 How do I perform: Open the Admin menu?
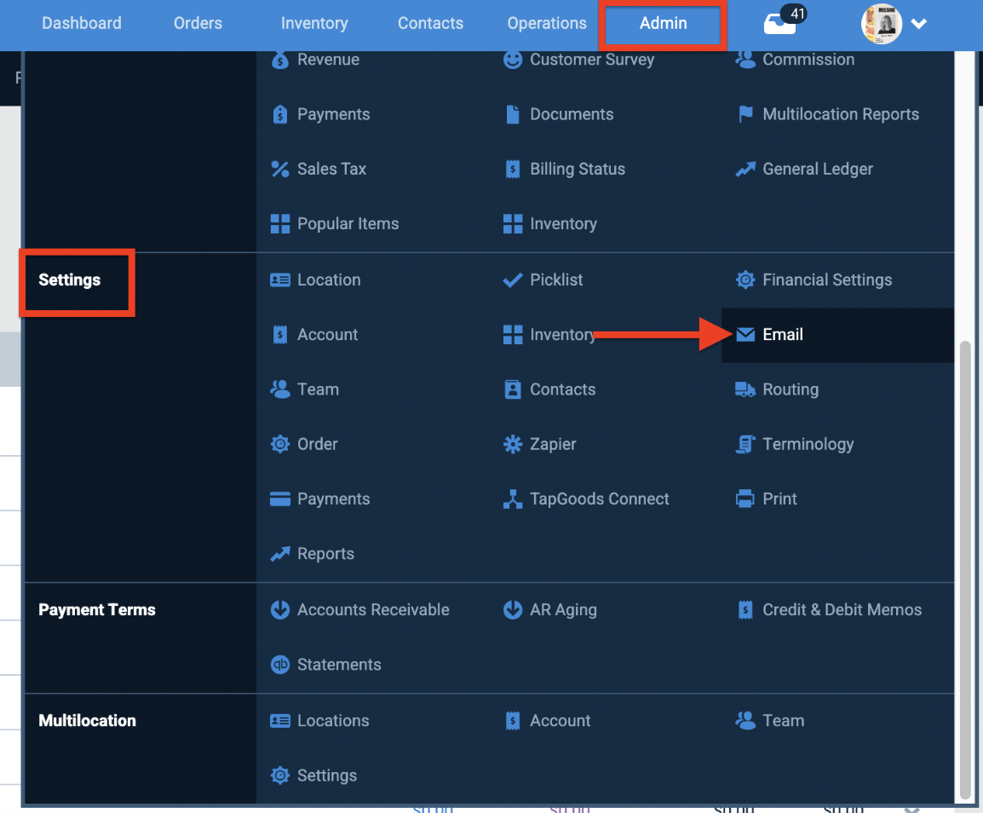tap(663, 23)
